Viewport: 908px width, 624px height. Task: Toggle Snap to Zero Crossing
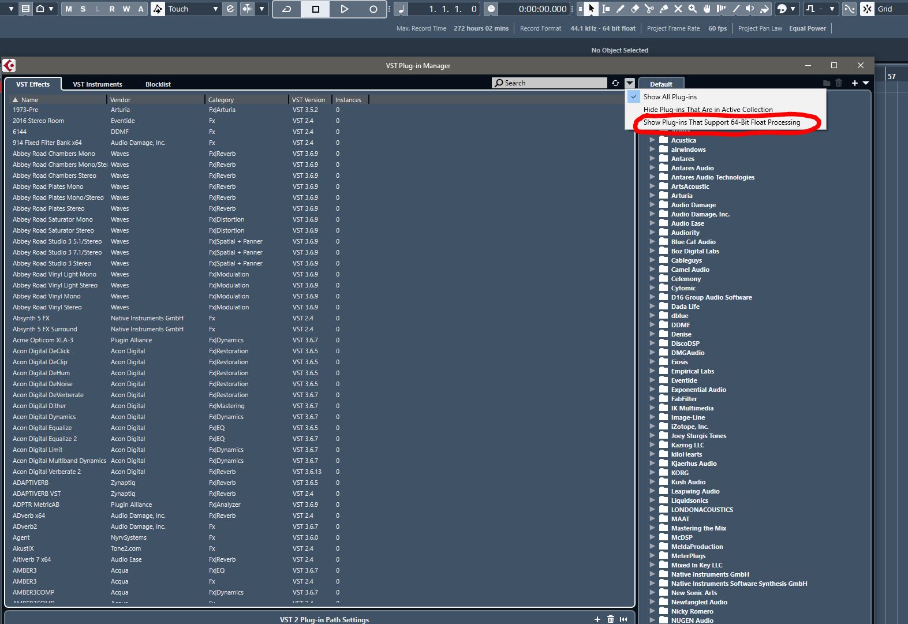[850, 9]
